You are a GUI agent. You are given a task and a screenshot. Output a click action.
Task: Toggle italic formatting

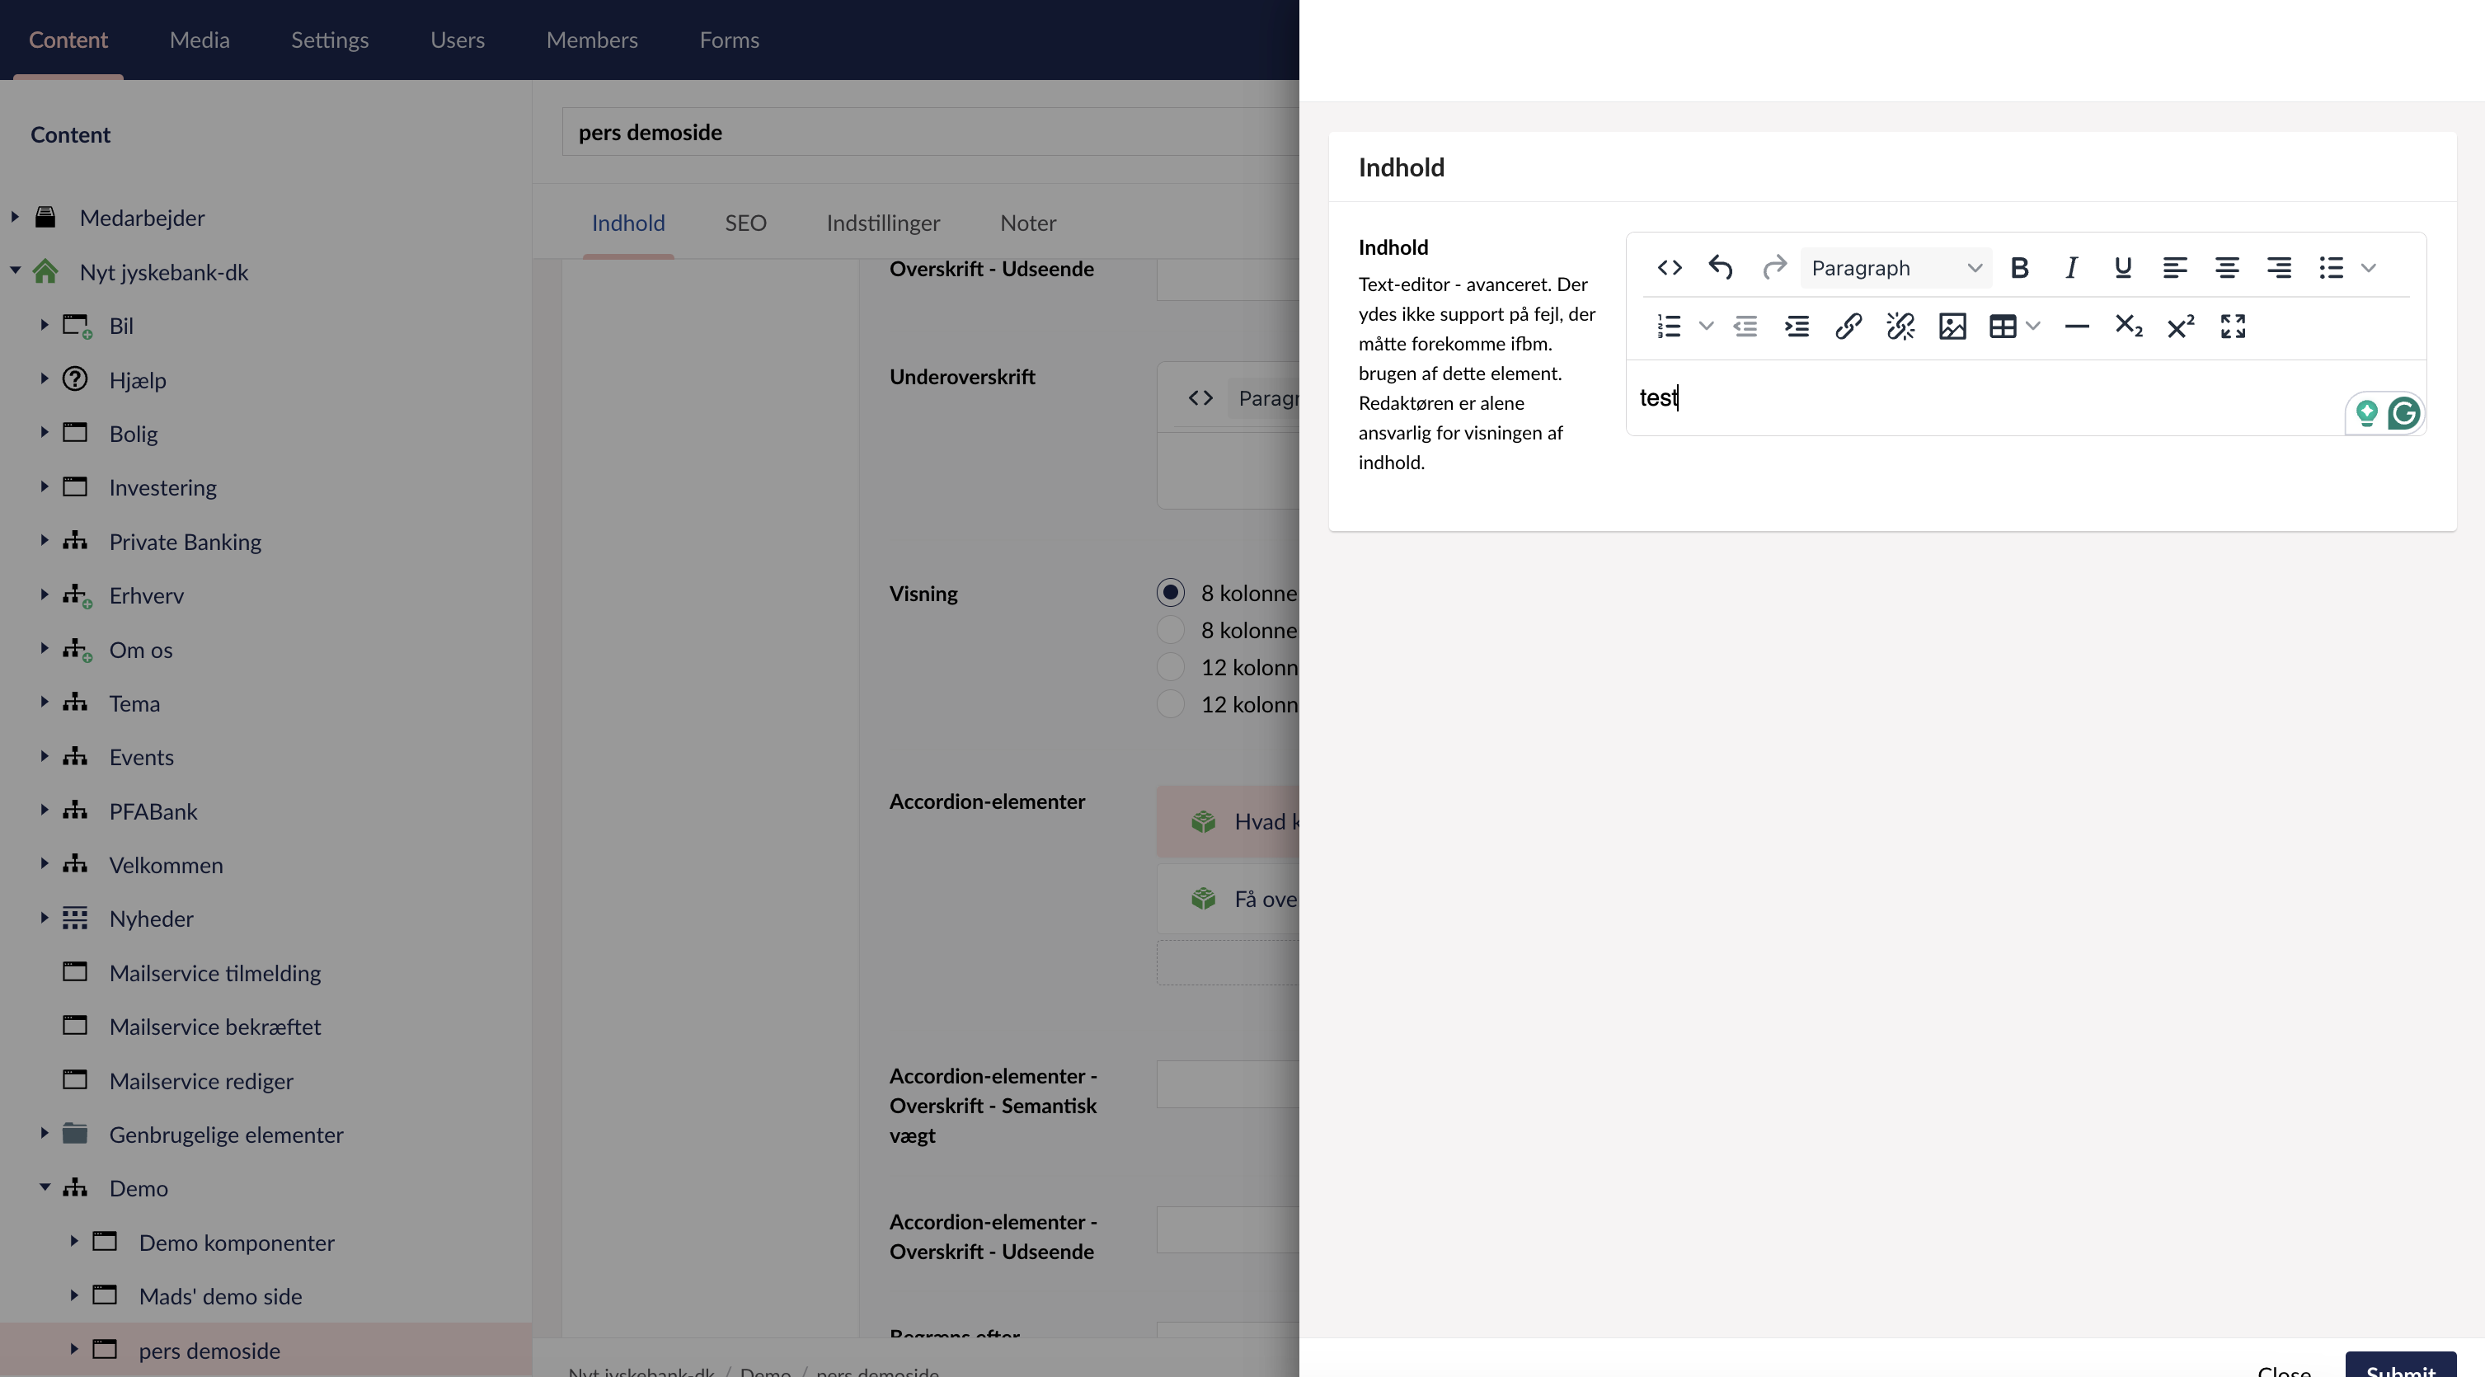[x=2071, y=267]
